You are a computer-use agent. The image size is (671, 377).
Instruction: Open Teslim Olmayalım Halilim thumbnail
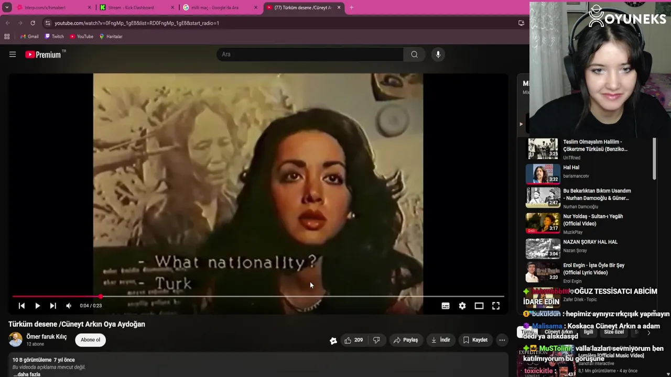(x=543, y=149)
